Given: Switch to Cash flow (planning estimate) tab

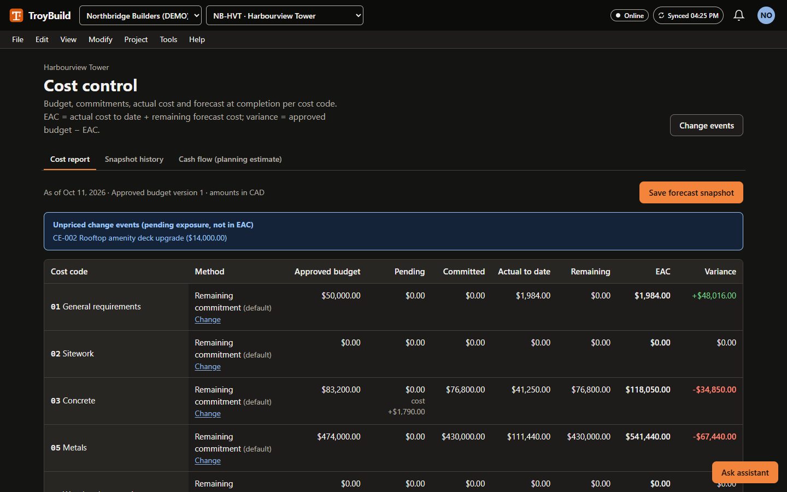Looking at the screenshot, I should (230, 159).
